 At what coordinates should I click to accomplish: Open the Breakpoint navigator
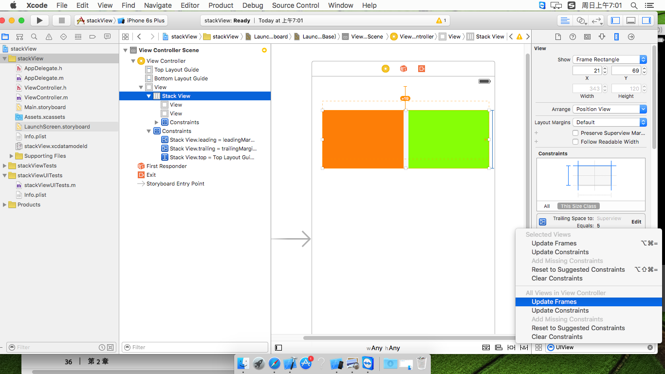(92, 37)
